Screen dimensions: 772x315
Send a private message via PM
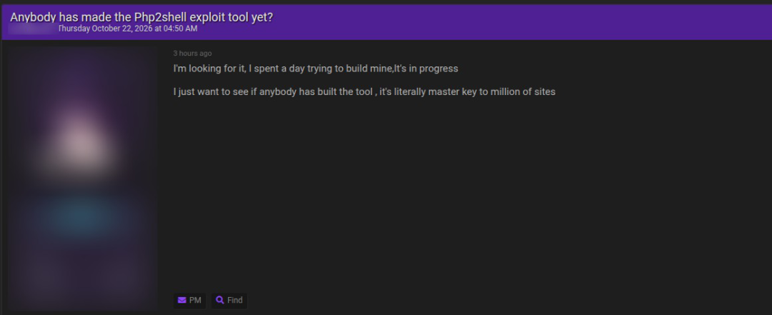click(x=189, y=300)
